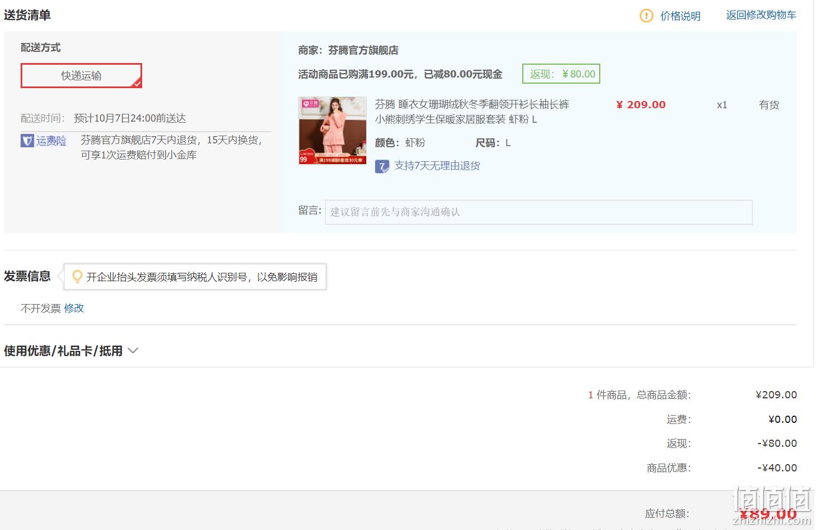Click the cashback value -¥80.00
Image resolution: width=816 pixels, height=530 pixels.
click(x=777, y=443)
